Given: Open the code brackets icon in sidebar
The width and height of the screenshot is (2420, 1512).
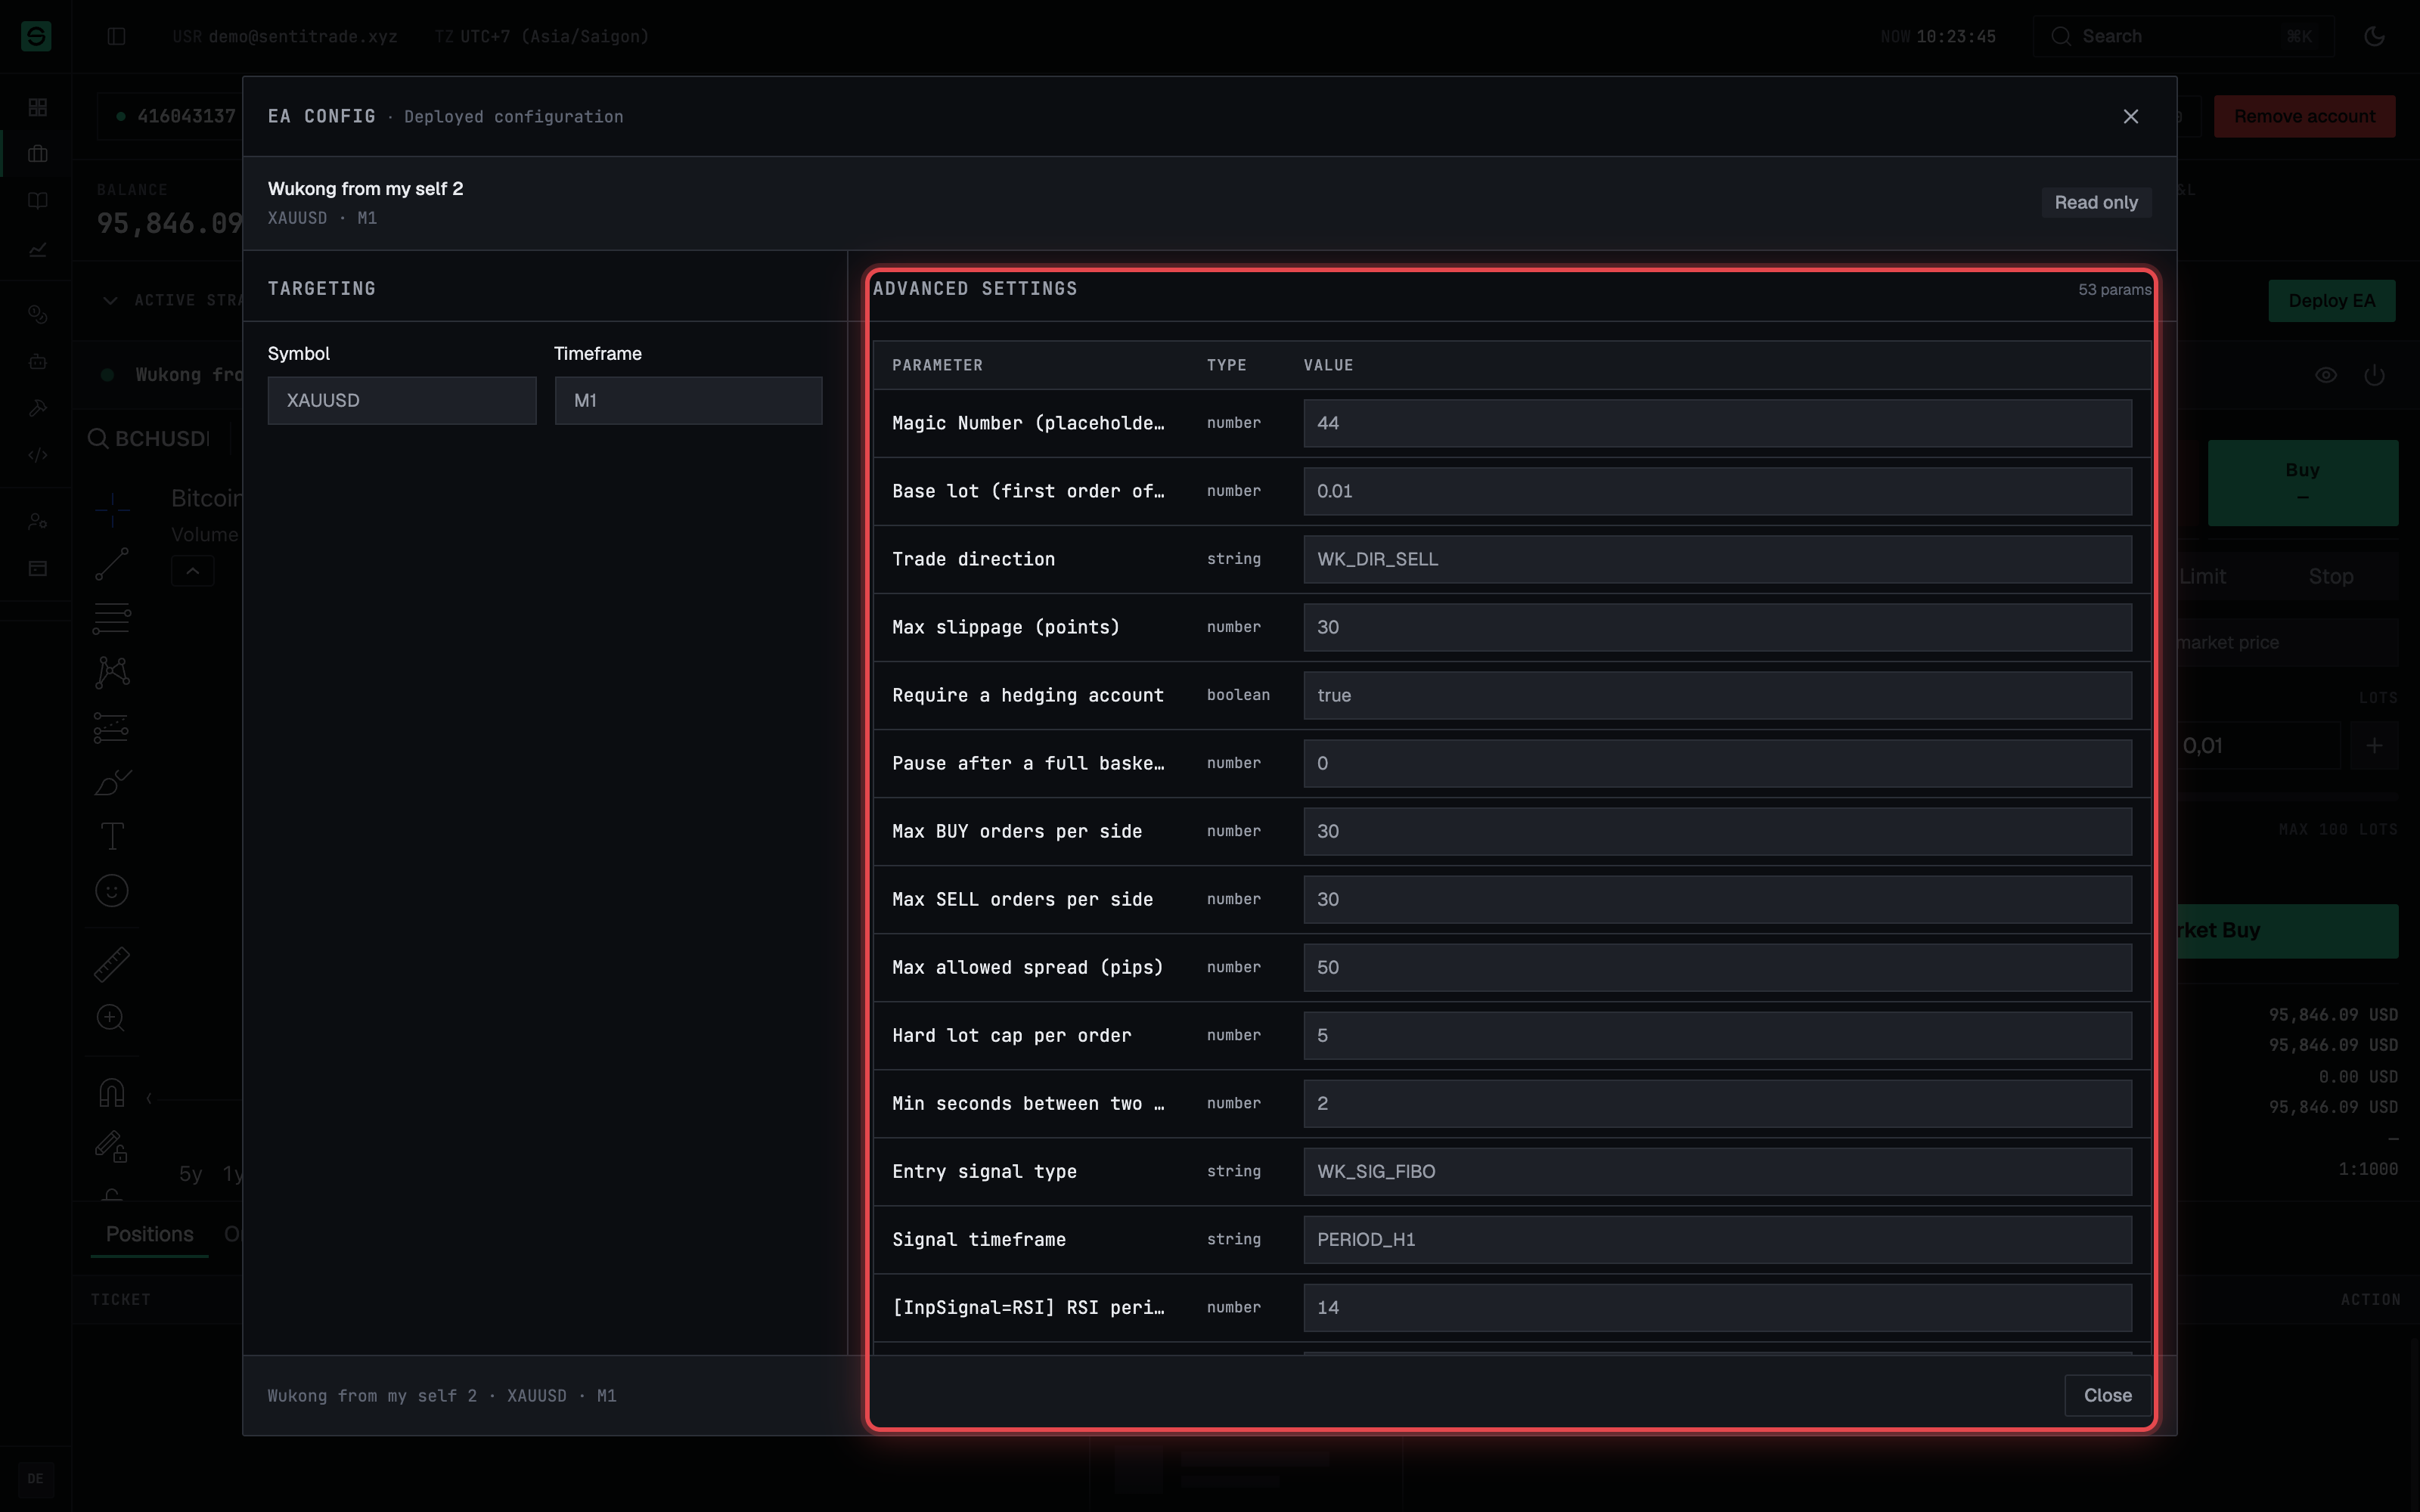Looking at the screenshot, I should click(x=38, y=455).
